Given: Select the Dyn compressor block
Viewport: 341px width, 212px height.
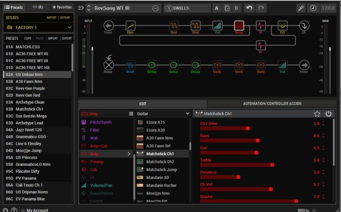Looking at the screenshot, I should 130,26.
